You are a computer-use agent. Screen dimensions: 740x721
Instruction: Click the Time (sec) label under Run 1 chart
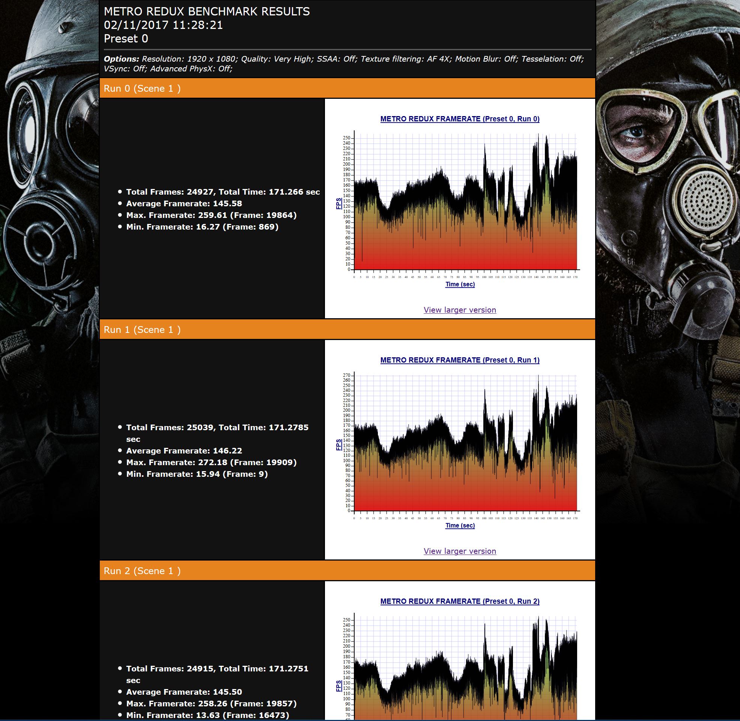point(460,526)
